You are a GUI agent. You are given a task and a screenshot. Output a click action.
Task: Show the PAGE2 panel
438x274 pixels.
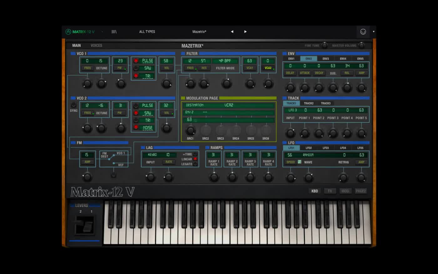pos(360,191)
